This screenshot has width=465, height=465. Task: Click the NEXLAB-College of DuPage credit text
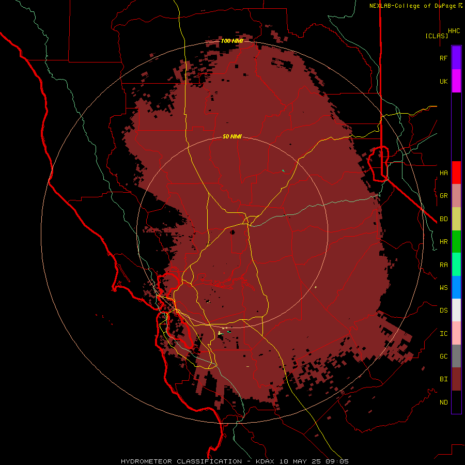(x=412, y=6)
